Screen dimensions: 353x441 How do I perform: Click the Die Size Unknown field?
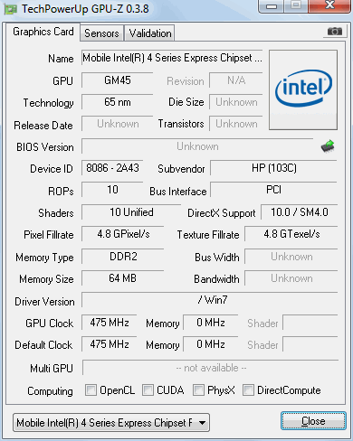(236, 102)
